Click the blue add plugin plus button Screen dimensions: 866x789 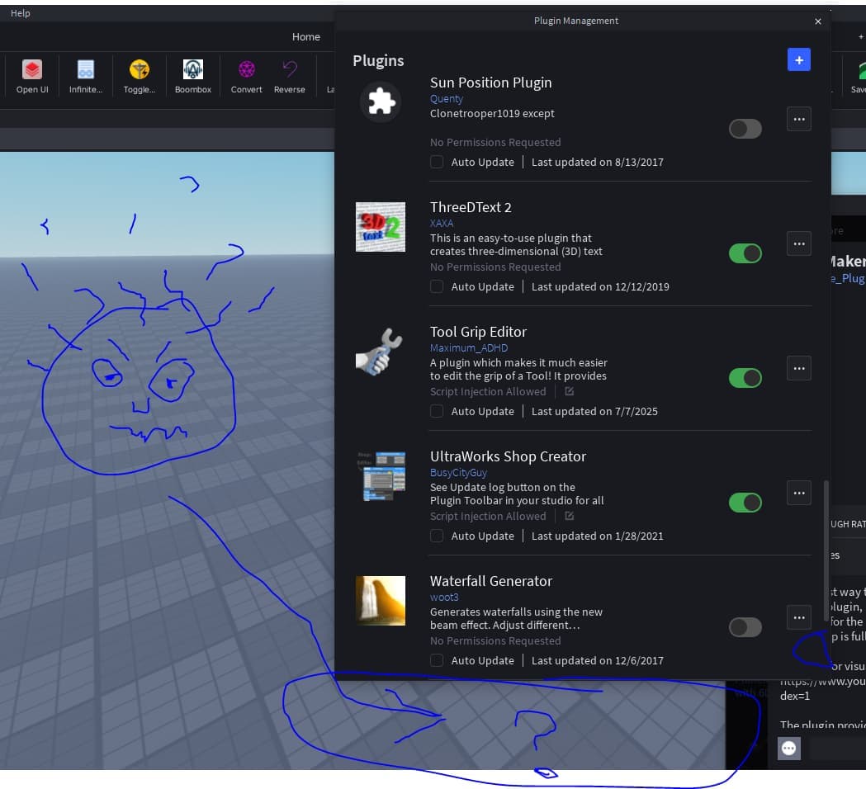(798, 59)
